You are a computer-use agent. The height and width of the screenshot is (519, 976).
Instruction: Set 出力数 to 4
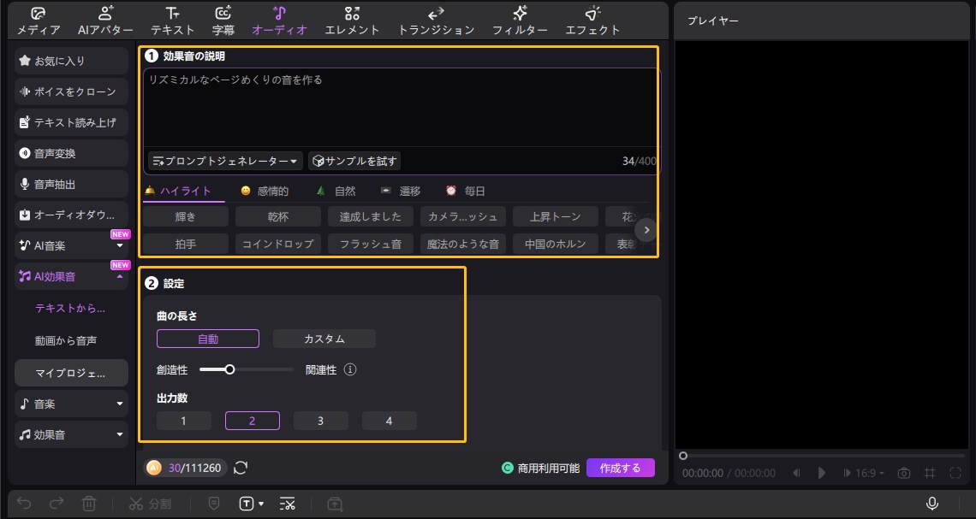coord(390,420)
